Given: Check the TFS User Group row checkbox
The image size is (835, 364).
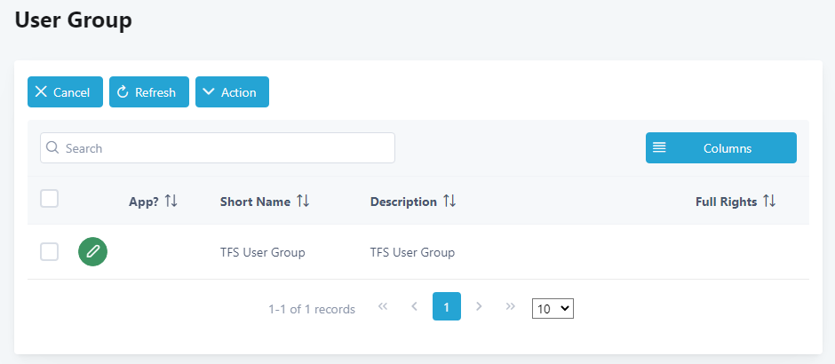Looking at the screenshot, I should tap(50, 252).
